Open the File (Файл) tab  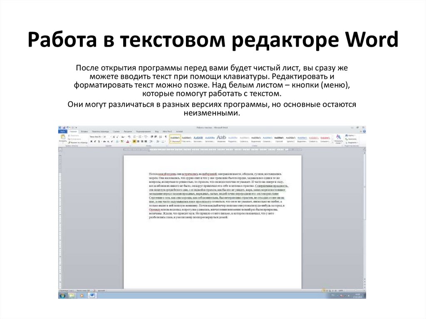[62, 131]
